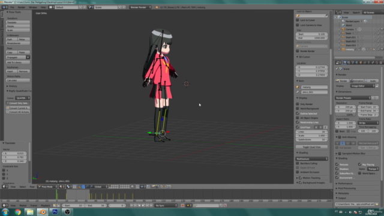The image size is (384, 216).
Task: Open the Render Presets dropdown
Action: pyautogui.click(x=353, y=98)
